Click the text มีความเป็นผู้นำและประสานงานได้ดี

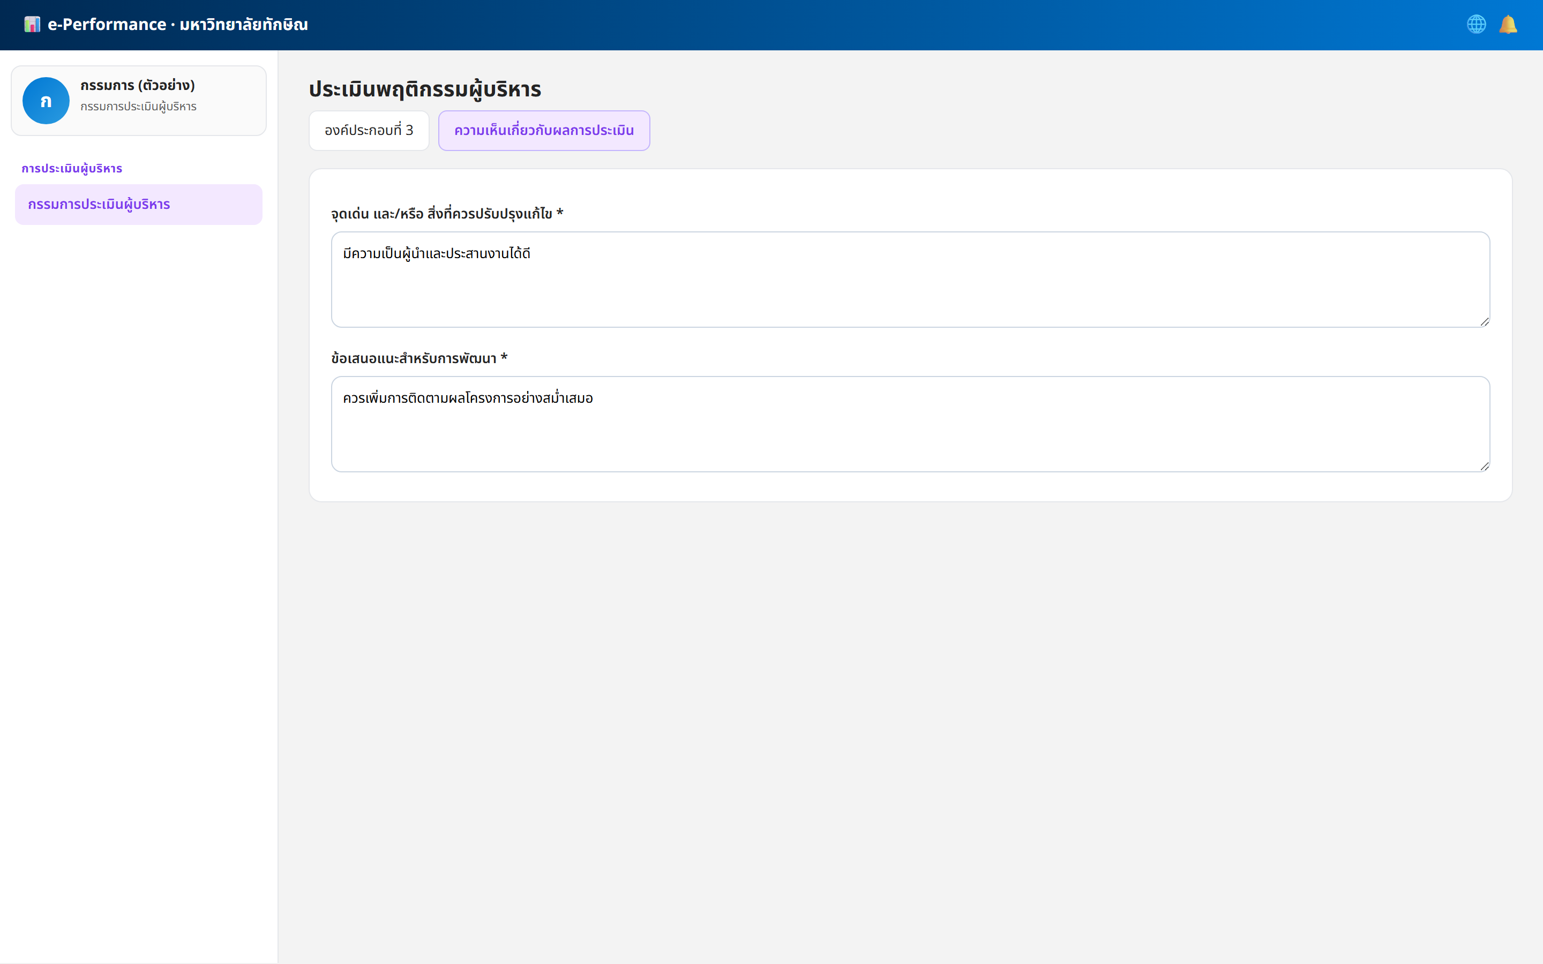tap(437, 254)
